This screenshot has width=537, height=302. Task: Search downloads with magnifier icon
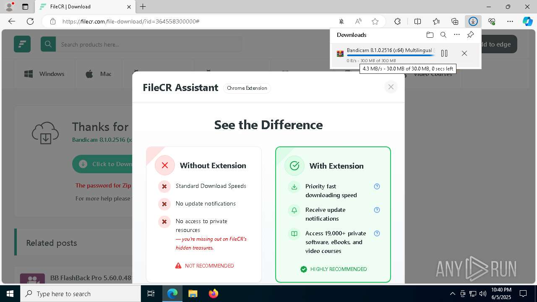pyautogui.click(x=443, y=35)
